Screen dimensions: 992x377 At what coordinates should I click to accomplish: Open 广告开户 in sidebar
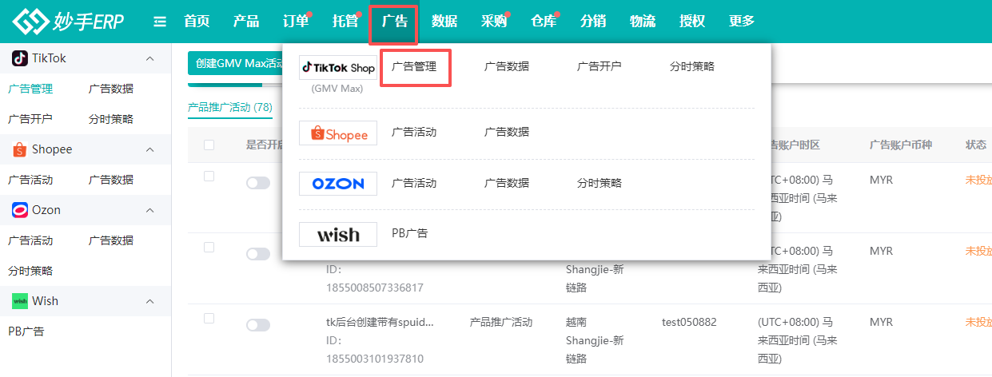click(x=30, y=119)
